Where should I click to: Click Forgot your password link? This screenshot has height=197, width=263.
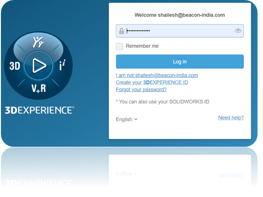(x=141, y=90)
